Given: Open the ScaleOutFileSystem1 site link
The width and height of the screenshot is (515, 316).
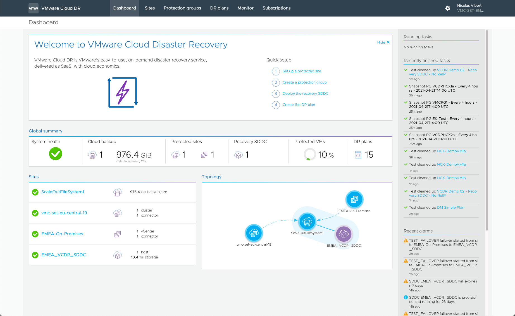Looking at the screenshot, I should (63, 192).
